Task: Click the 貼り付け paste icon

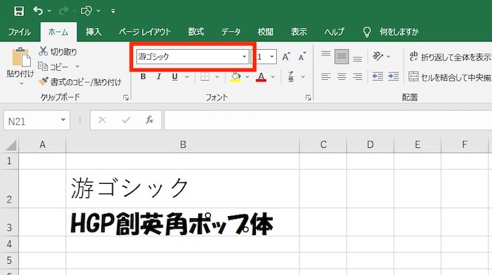Action: pos(21,58)
